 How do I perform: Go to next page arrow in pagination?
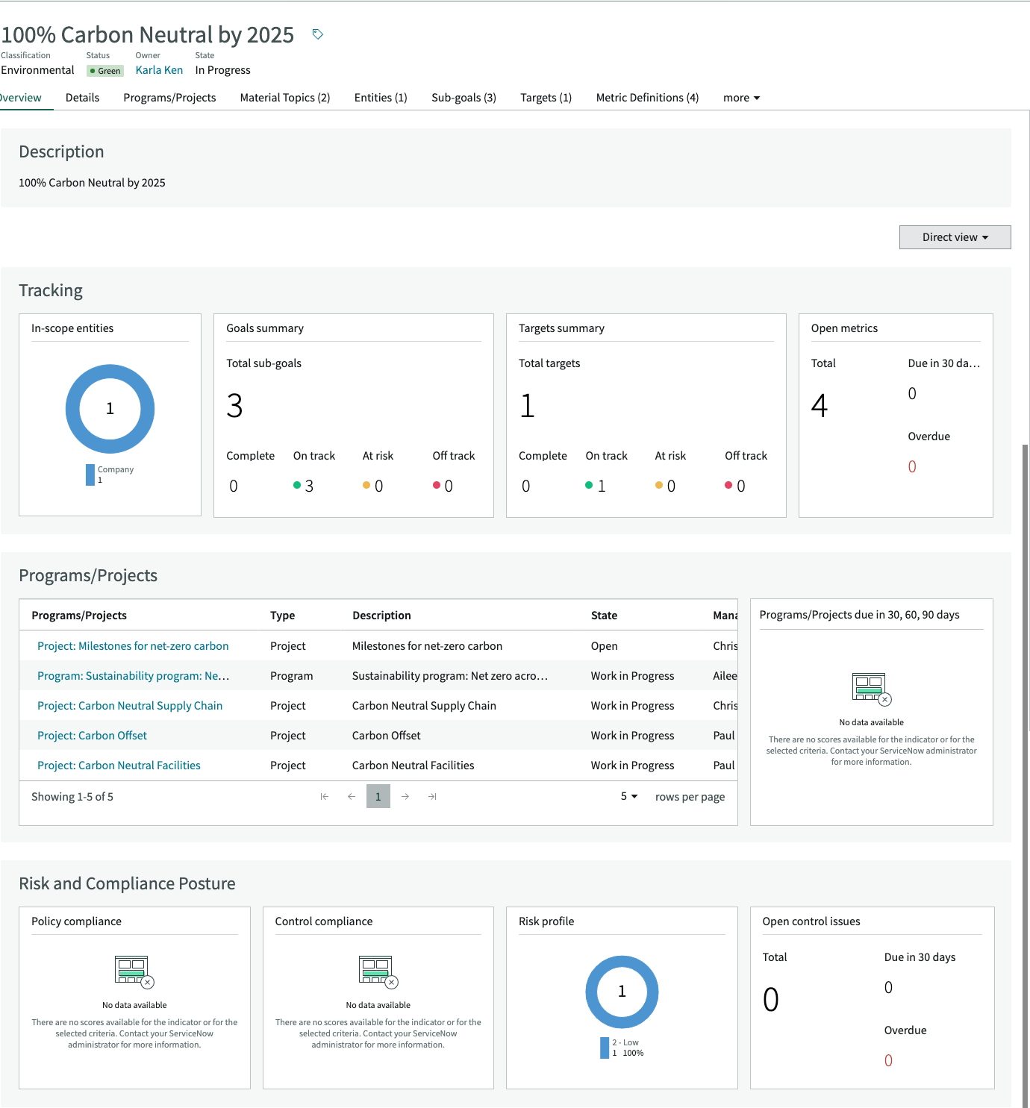(405, 797)
